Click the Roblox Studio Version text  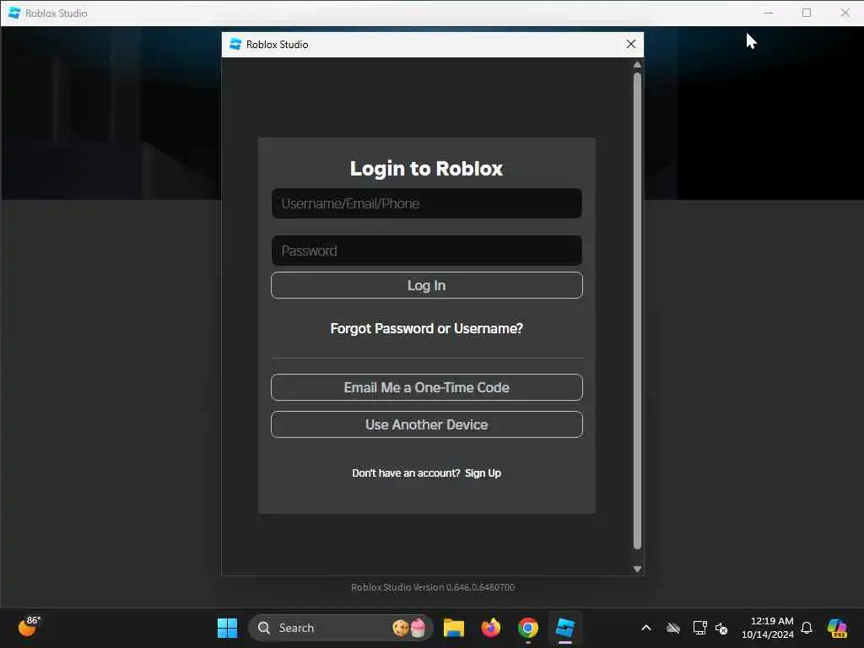click(433, 587)
